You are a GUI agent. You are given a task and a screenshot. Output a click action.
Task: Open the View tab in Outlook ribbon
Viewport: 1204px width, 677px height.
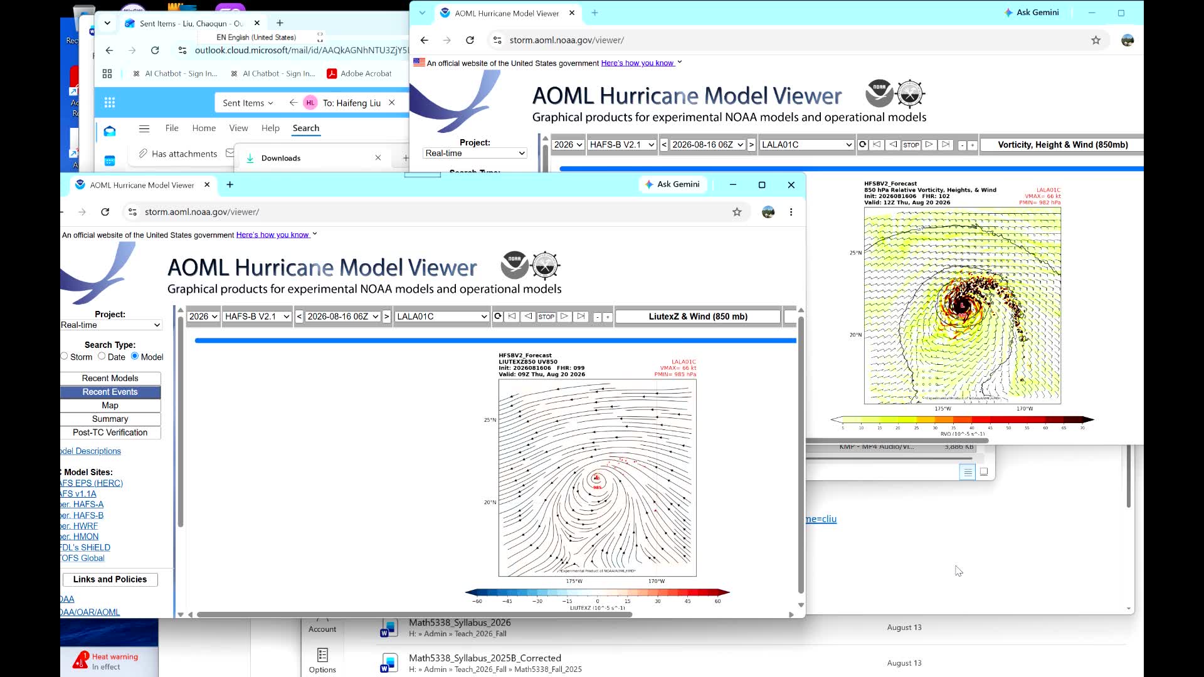click(238, 128)
